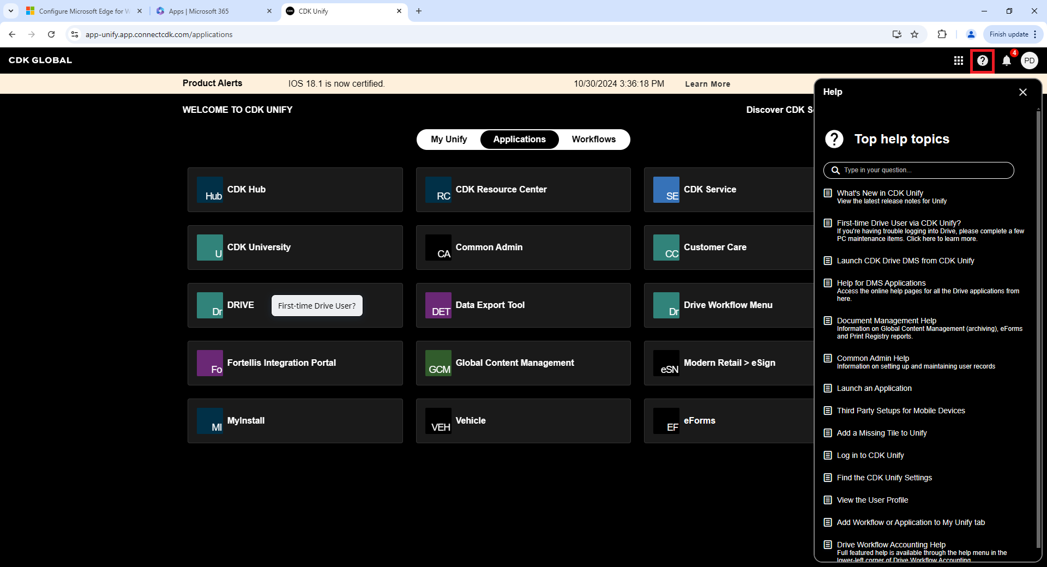Screen dimensions: 1047x567
Task: Click the Help panel vertical scrollbar
Action: [x=1038, y=329]
